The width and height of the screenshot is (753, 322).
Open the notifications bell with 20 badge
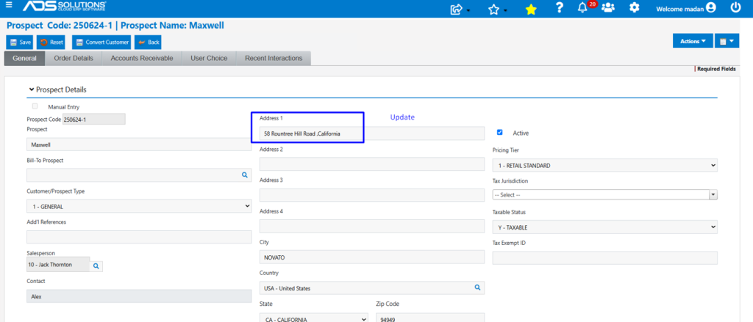pos(584,7)
